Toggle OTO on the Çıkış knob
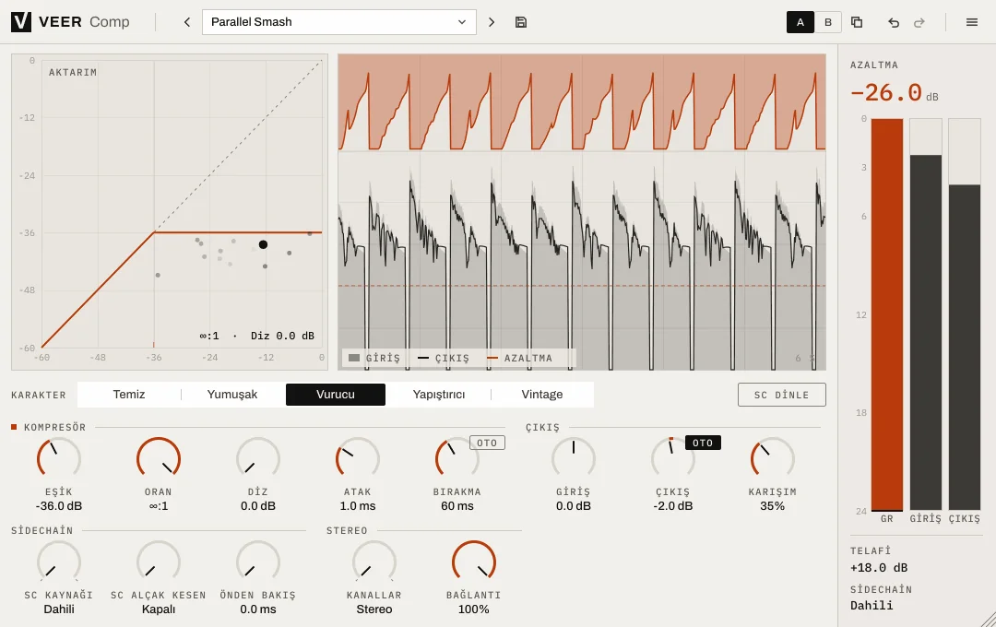 click(x=703, y=443)
